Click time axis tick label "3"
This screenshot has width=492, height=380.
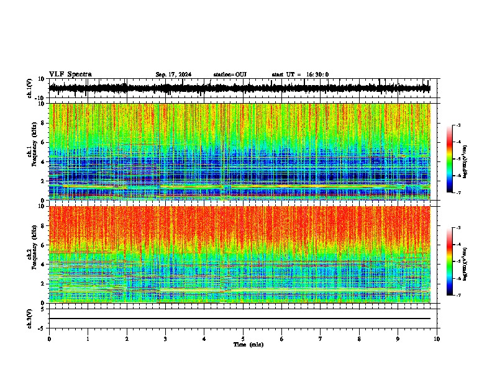165,339
